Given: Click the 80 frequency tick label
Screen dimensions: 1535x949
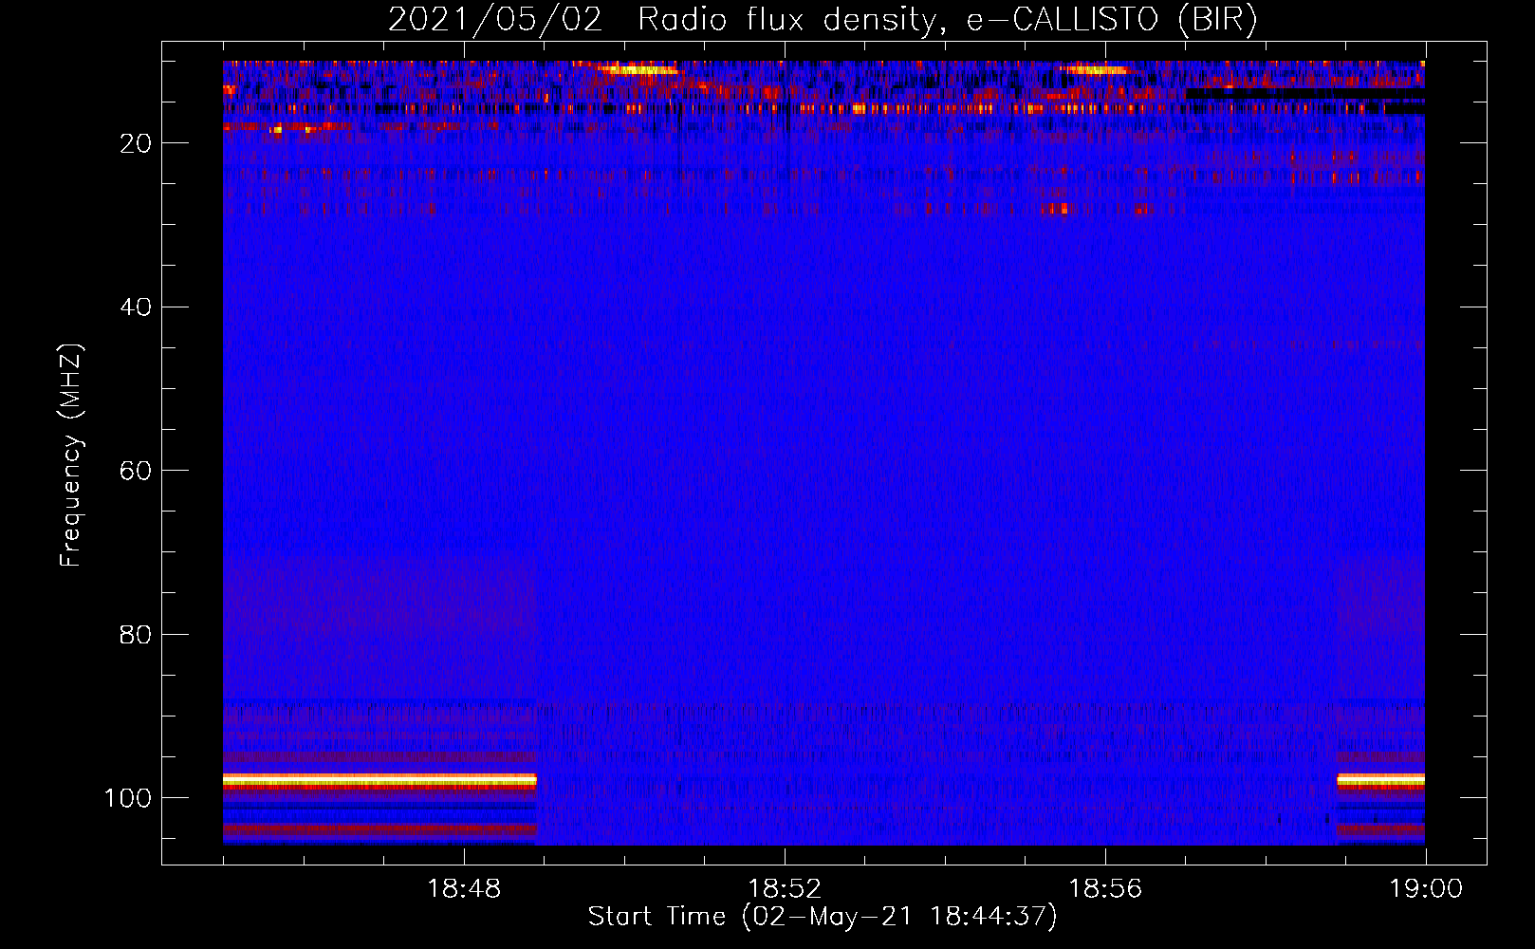Looking at the screenshot, I should coord(136,635).
